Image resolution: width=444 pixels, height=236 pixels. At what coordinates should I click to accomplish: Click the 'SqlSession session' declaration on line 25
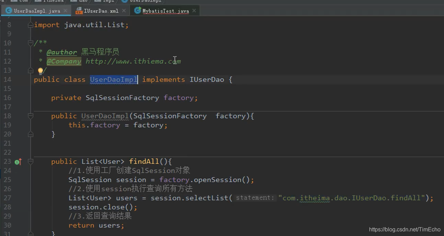(x=107, y=180)
